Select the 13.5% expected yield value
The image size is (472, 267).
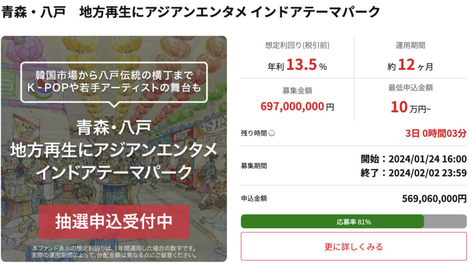pyautogui.click(x=301, y=65)
